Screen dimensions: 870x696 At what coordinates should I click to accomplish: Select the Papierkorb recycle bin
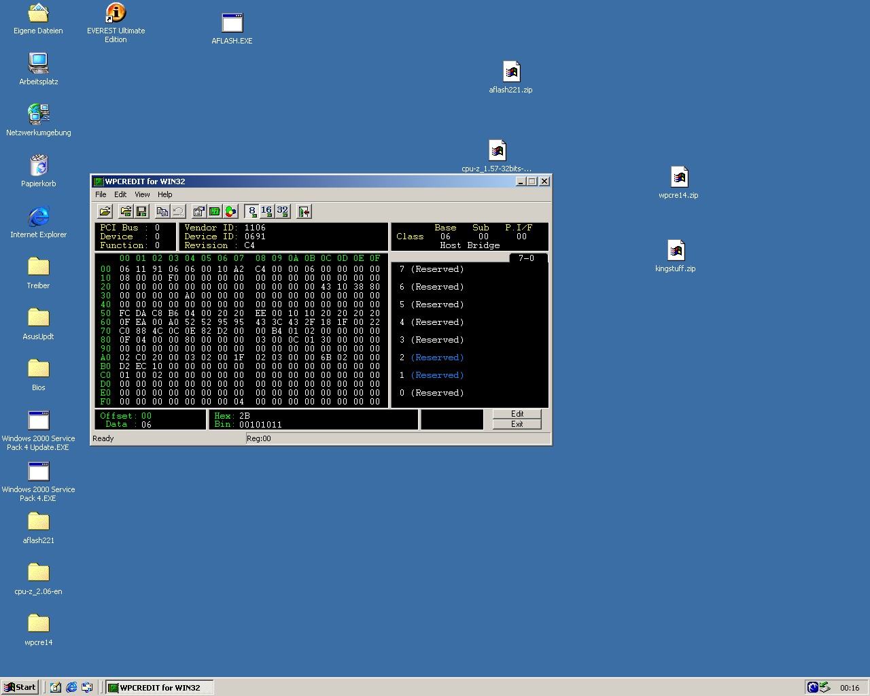pyautogui.click(x=39, y=171)
